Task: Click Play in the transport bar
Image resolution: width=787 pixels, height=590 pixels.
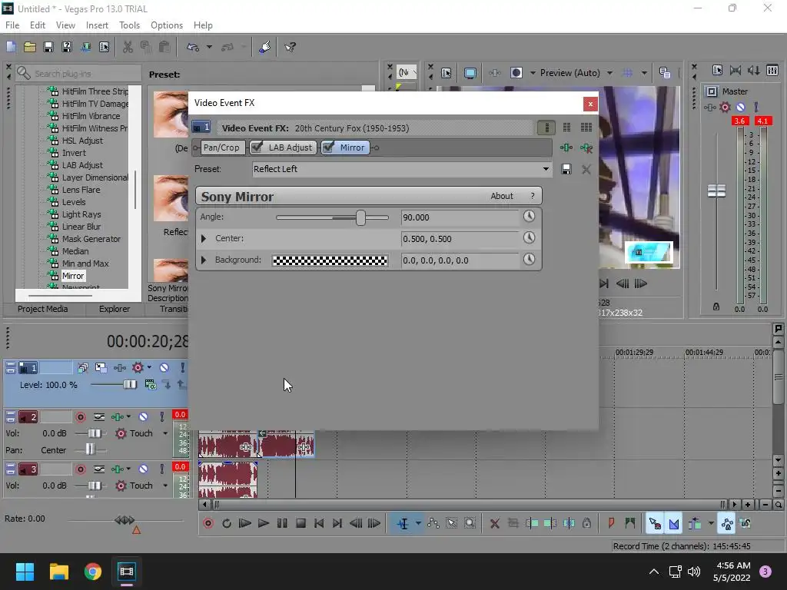Action: 264,523
